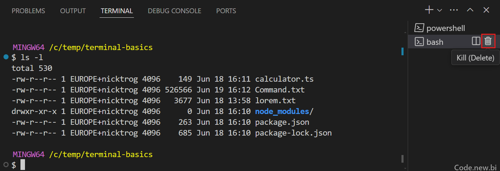Close the panel with the X icon
The image size is (500, 171).
[486, 10]
